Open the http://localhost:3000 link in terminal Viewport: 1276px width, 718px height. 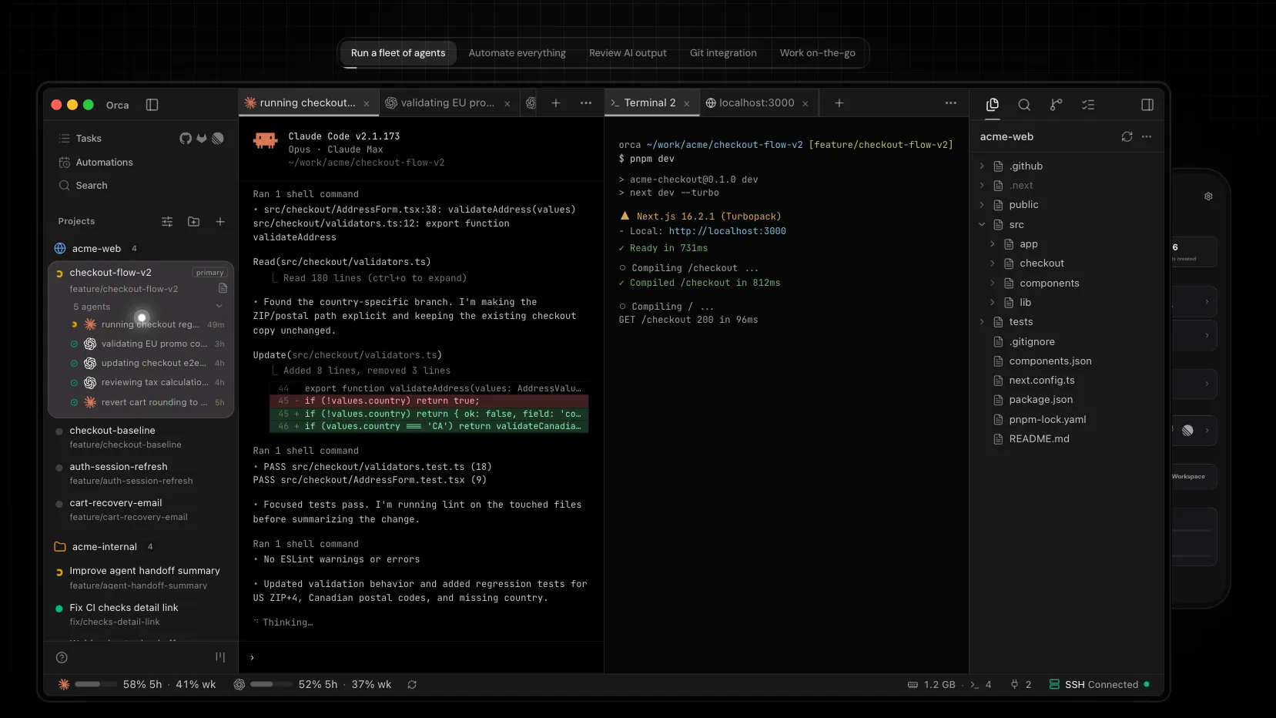[728, 231]
